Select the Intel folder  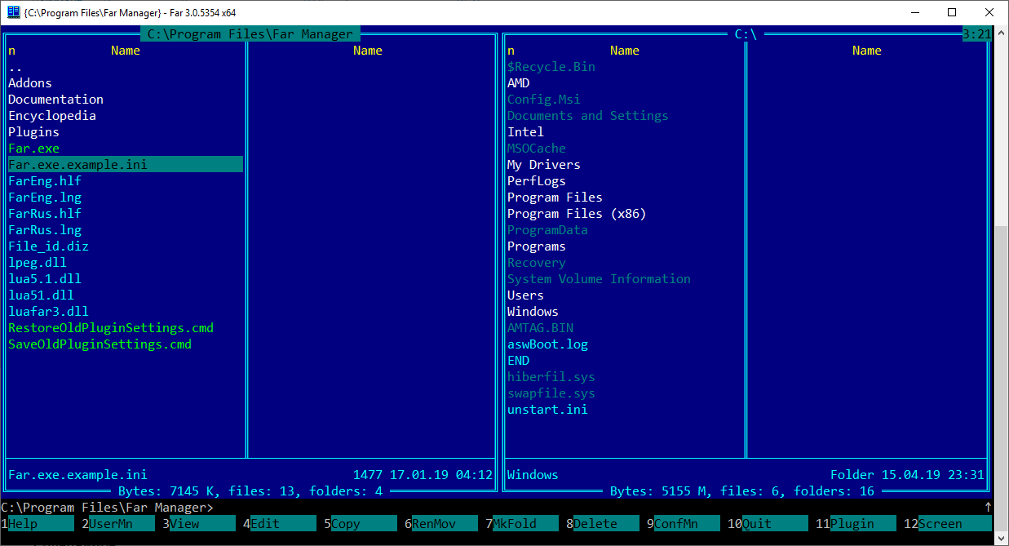point(526,132)
